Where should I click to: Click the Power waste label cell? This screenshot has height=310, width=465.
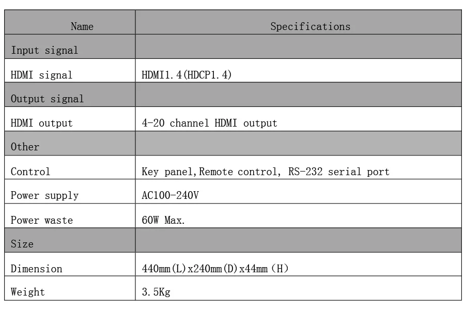pyautogui.click(x=70, y=215)
